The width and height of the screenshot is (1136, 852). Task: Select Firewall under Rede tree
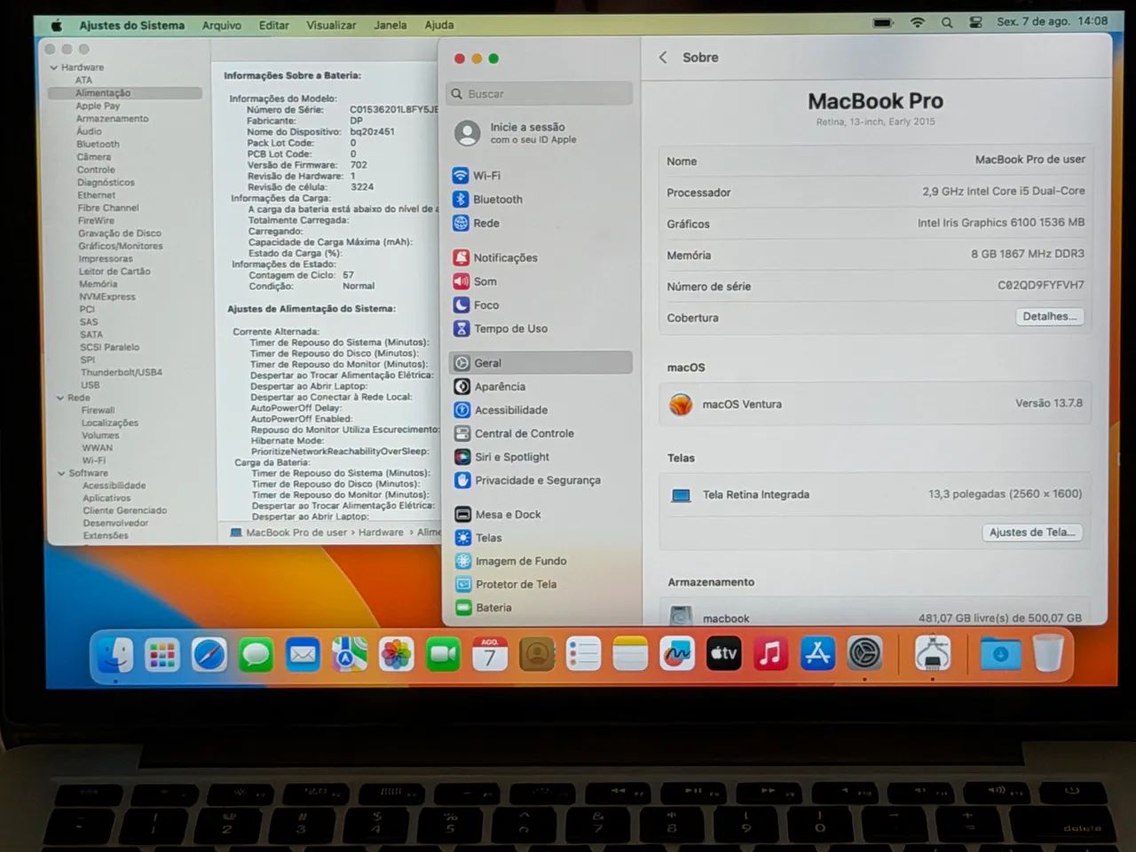pyautogui.click(x=98, y=411)
